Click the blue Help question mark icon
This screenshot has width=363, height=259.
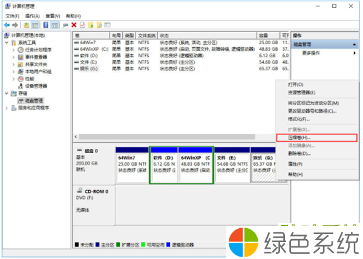(x=46, y=25)
